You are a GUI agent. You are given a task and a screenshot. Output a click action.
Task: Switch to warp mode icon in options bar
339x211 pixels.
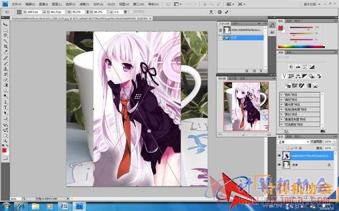click(211, 12)
